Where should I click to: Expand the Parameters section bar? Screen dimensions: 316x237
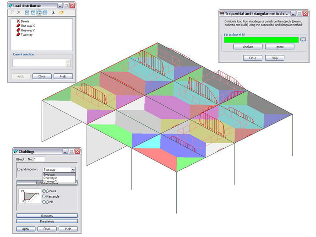pos(47,221)
